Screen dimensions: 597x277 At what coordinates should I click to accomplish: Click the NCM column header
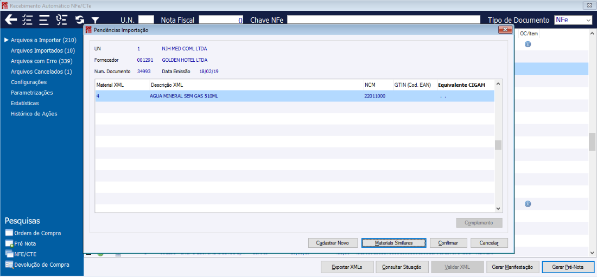point(378,85)
